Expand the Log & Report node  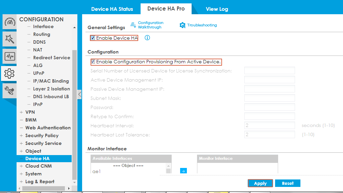[21, 182]
